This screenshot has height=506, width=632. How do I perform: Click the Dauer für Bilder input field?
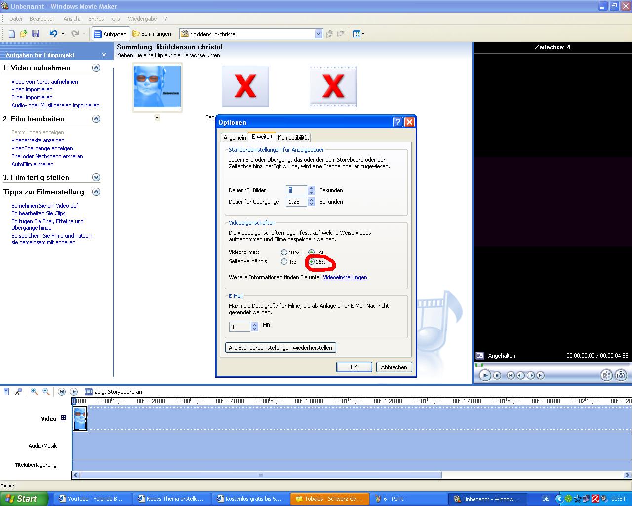pyautogui.click(x=296, y=190)
